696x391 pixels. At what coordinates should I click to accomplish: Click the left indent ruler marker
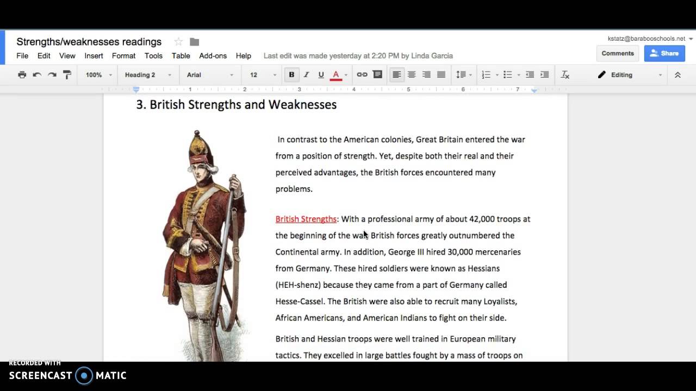pos(136,90)
